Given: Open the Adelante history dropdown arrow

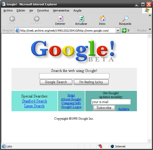Looking at the screenshot, I should pyautogui.click(x=48, y=20).
